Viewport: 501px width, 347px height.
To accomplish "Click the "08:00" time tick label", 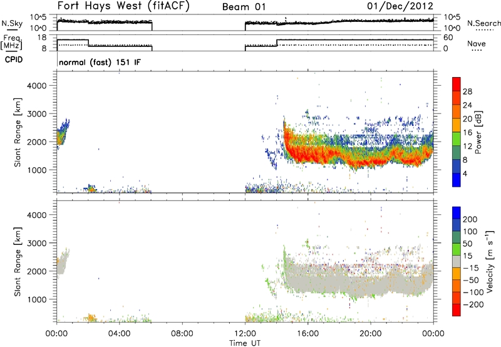I will tap(182, 334).
